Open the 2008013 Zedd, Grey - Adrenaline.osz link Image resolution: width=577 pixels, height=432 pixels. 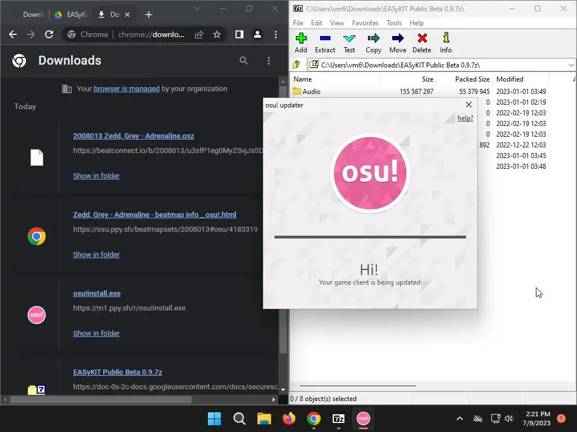(x=133, y=136)
